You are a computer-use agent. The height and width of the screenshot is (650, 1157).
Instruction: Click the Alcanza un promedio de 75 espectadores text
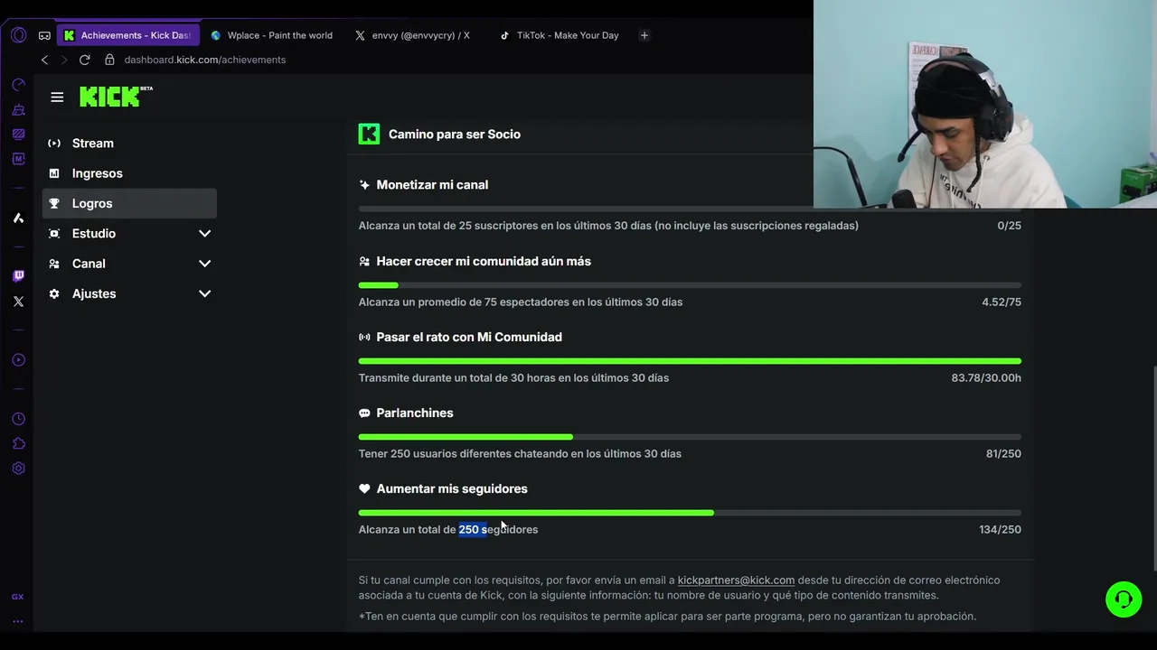(521, 302)
